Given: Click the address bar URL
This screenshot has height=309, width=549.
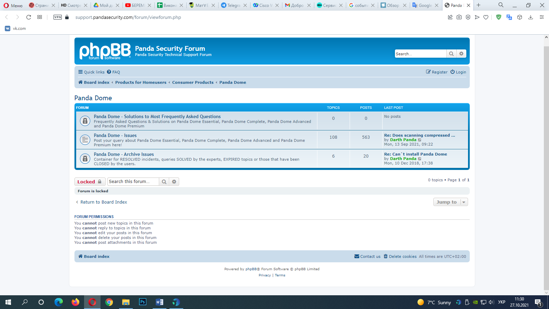Looking at the screenshot, I should (128, 17).
